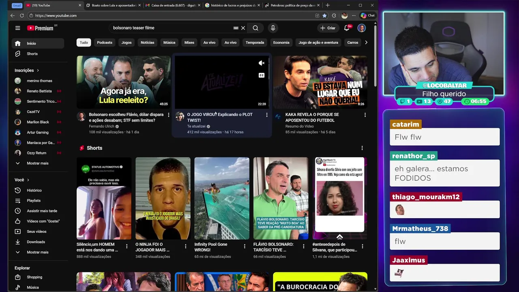
Task: Open the CazéTV subscription channel
Action: click(37, 112)
